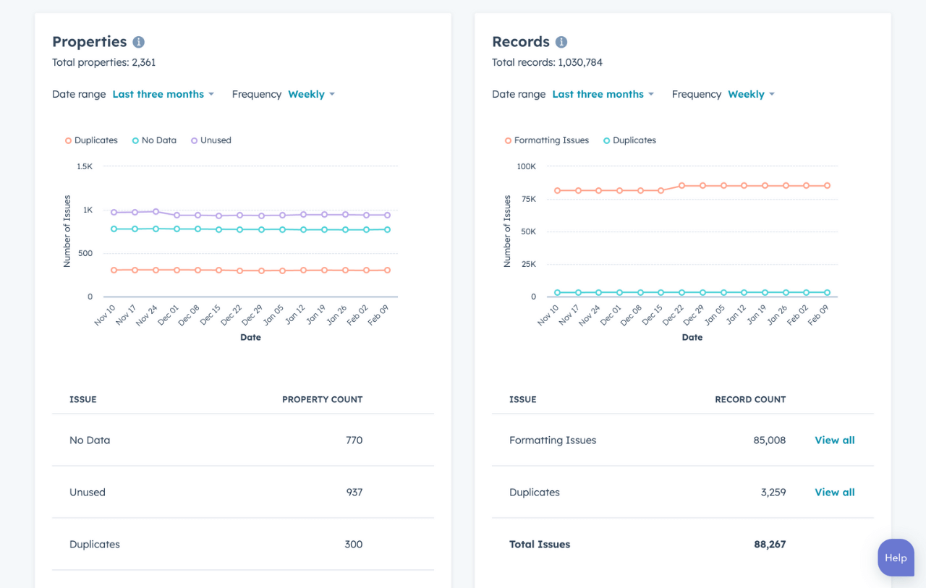926x588 pixels.
Task: Open Properties date range dropdown
Action: point(163,94)
